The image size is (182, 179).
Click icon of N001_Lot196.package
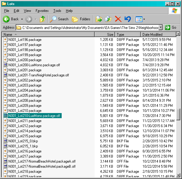coord(5,39)
